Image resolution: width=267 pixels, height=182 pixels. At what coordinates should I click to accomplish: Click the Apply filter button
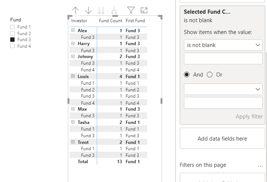(249, 117)
